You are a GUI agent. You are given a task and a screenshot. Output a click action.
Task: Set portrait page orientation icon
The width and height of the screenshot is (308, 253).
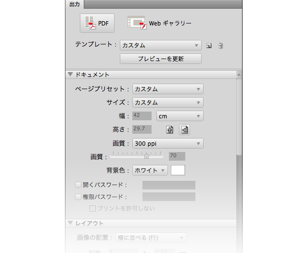tap(170, 129)
